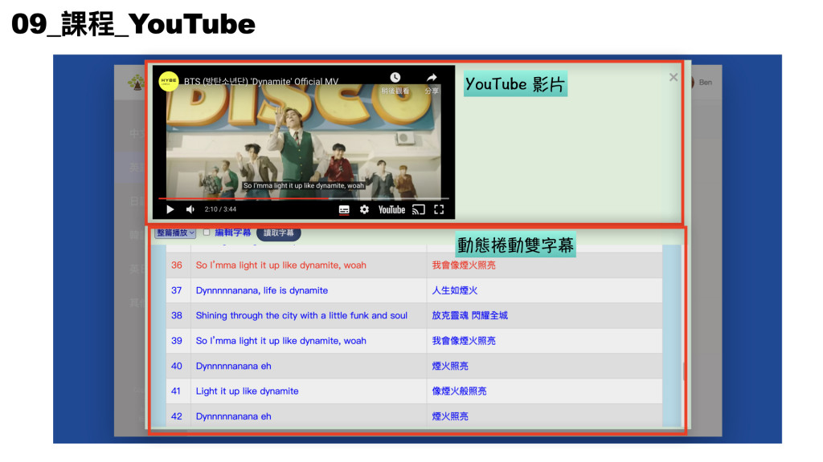Select row 37 'Dynnnnnanana, life is dynamite'
The height and width of the screenshot is (462, 823).
[x=261, y=290]
